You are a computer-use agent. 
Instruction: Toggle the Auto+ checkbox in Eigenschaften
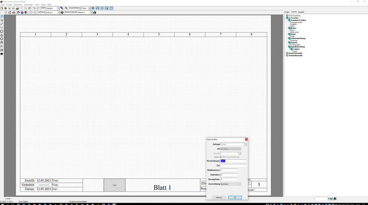pos(221,157)
